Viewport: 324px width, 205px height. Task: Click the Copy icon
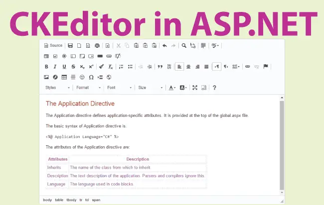tap(127, 46)
